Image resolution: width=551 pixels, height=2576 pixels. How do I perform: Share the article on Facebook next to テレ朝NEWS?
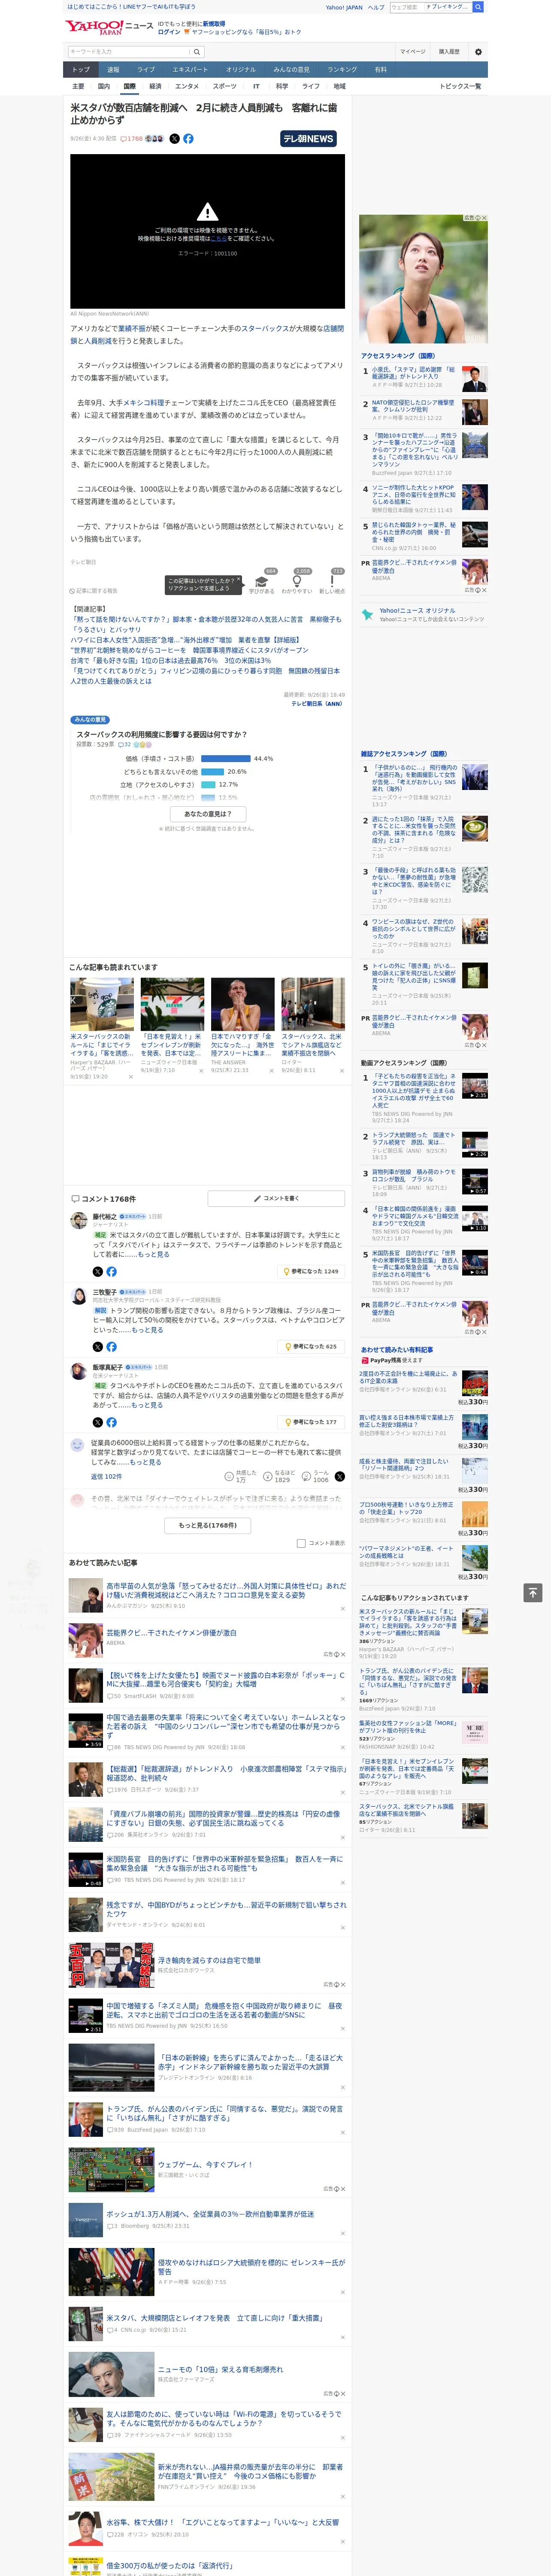(188, 139)
